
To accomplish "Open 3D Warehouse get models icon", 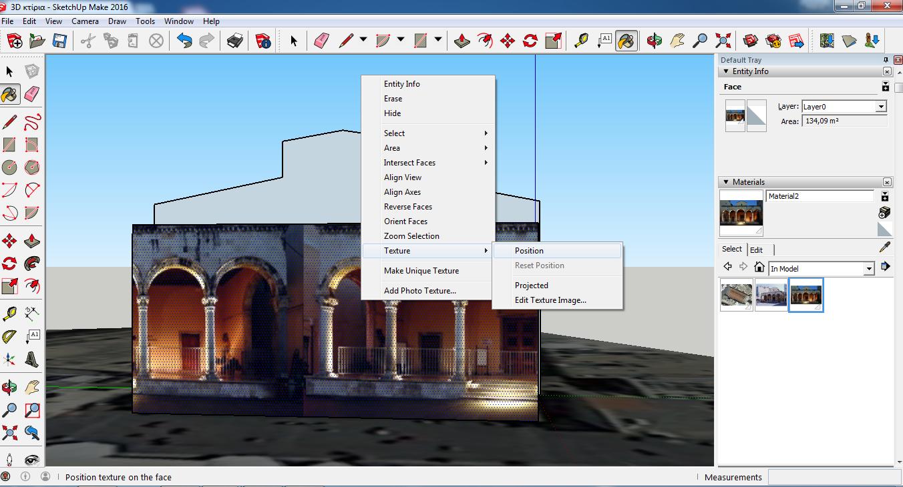I will click(751, 41).
